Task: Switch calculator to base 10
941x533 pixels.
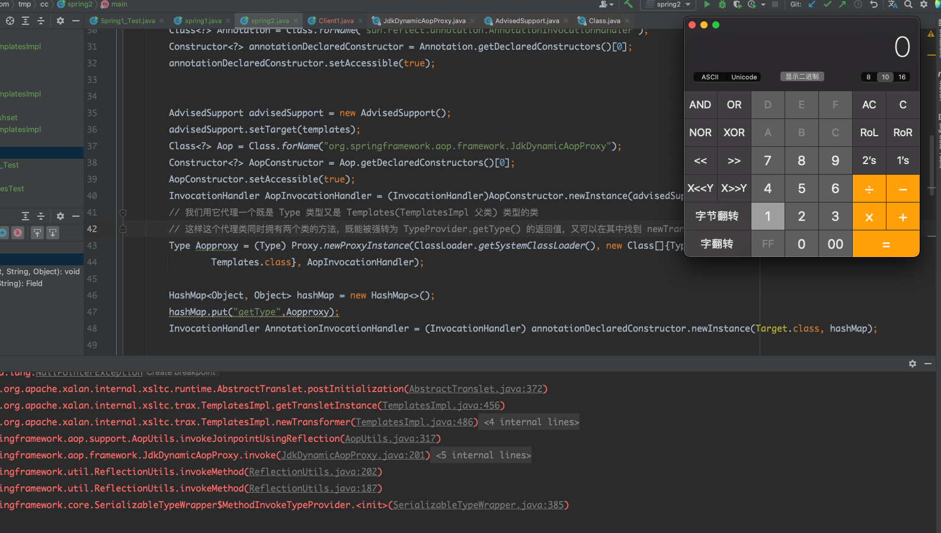Action: (885, 77)
